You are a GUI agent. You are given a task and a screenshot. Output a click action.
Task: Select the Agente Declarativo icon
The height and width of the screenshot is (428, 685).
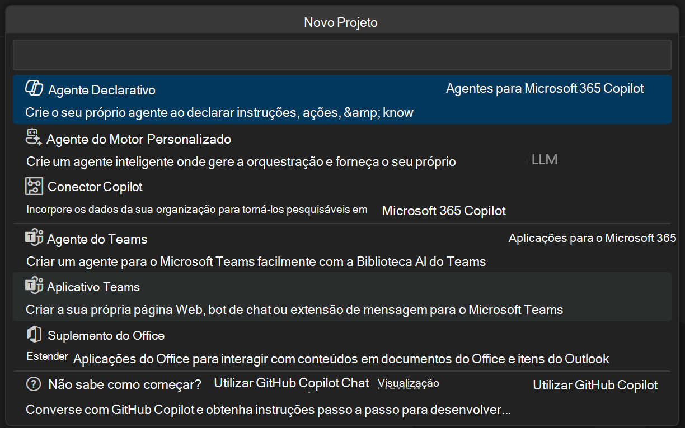(34, 87)
